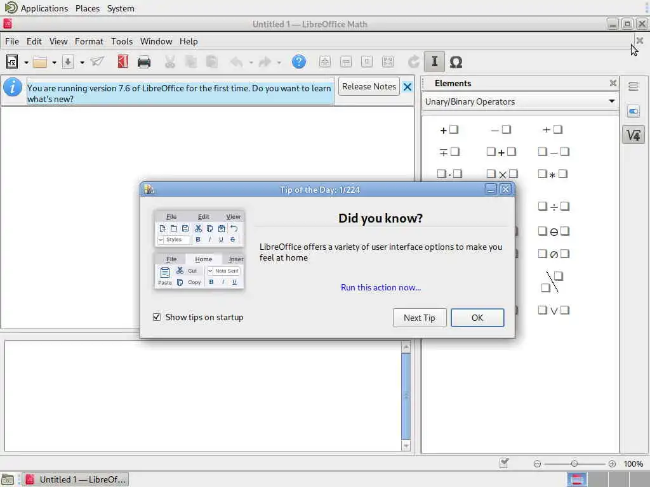Click the Update refresh icon

click(x=413, y=62)
